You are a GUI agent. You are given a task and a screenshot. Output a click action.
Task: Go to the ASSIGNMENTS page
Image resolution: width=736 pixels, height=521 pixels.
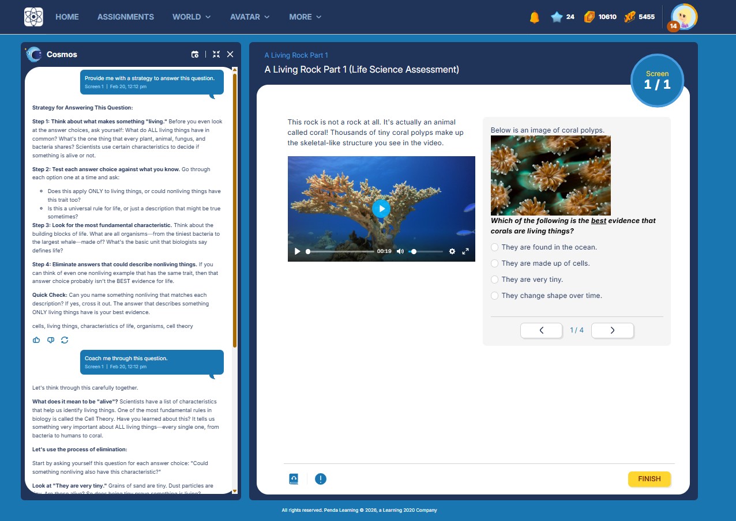click(x=126, y=17)
